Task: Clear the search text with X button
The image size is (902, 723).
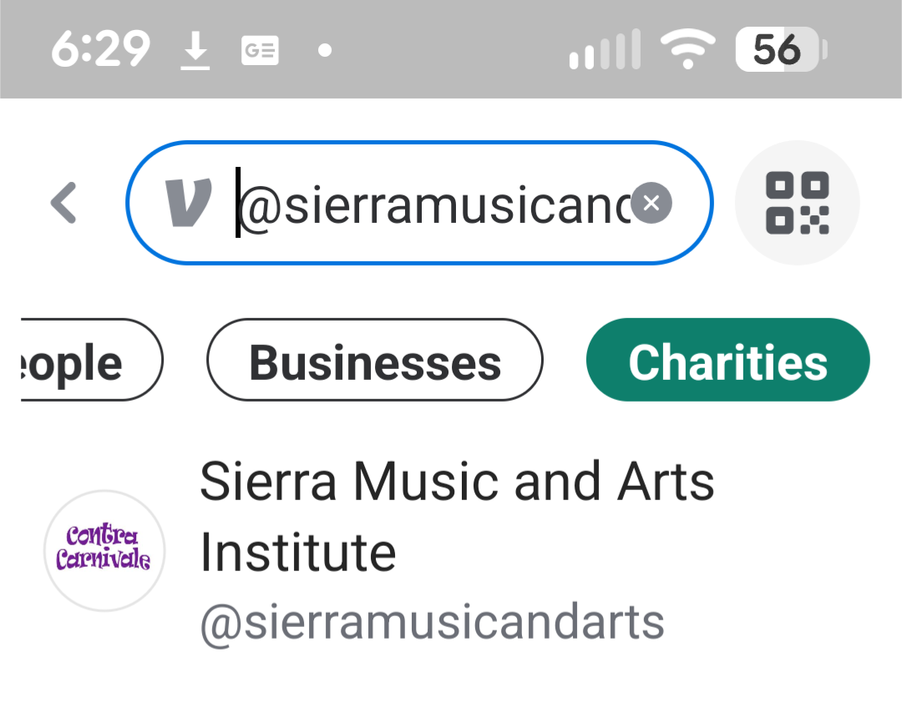Action: point(651,203)
